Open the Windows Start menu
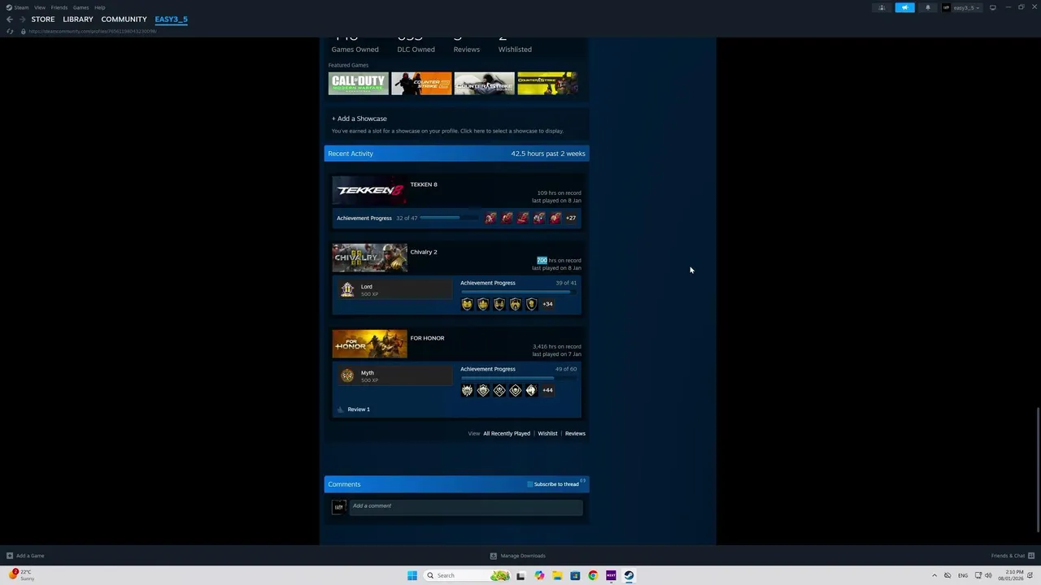This screenshot has width=1041, height=585. coord(412,575)
